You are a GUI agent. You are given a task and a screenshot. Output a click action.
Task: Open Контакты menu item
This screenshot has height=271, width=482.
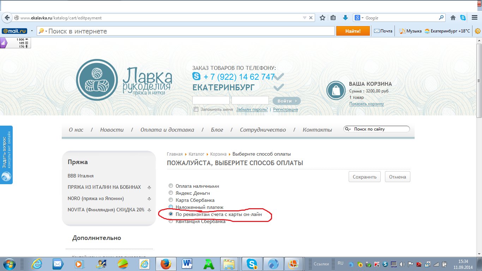[317, 130]
